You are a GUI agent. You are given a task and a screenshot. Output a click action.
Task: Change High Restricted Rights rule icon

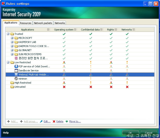[111, 83]
